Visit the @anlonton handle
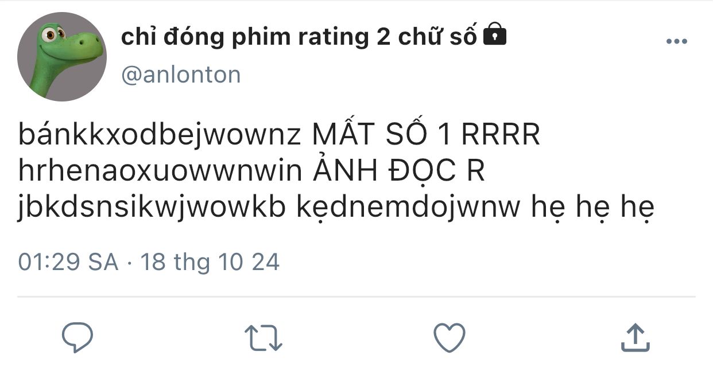The height and width of the screenshot is (379, 713). (x=181, y=75)
